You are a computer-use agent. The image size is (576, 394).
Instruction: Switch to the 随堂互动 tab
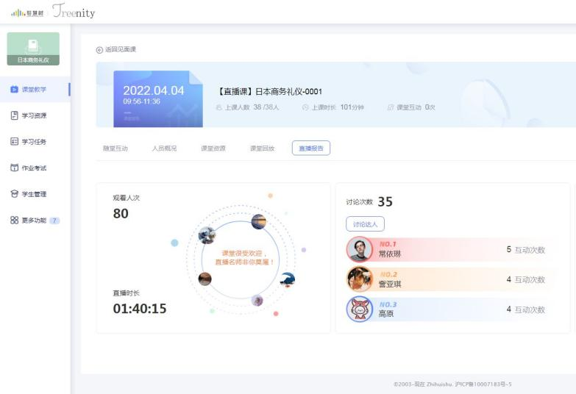[115, 148]
